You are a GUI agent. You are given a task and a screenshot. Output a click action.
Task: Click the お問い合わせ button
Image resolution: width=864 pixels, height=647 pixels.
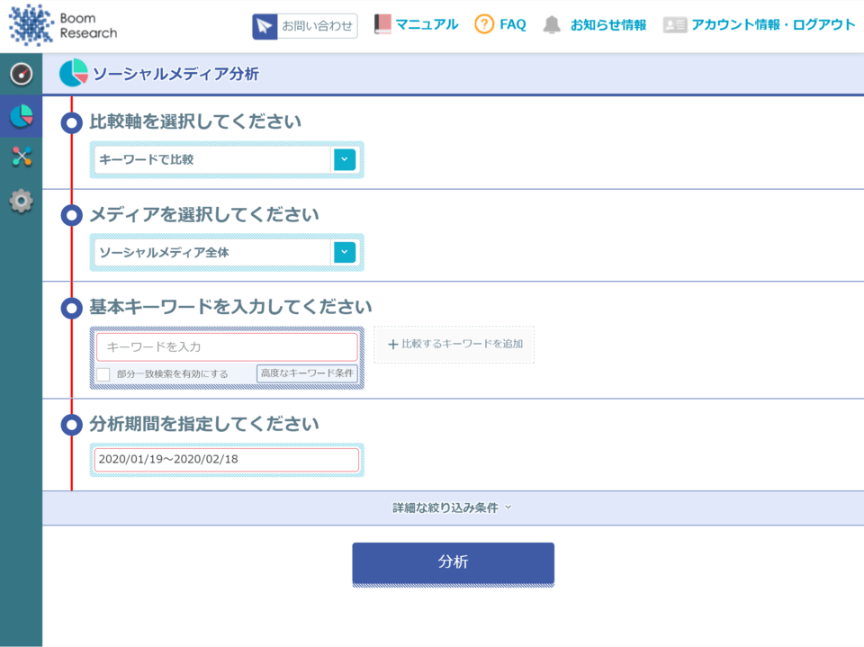(x=305, y=26)
